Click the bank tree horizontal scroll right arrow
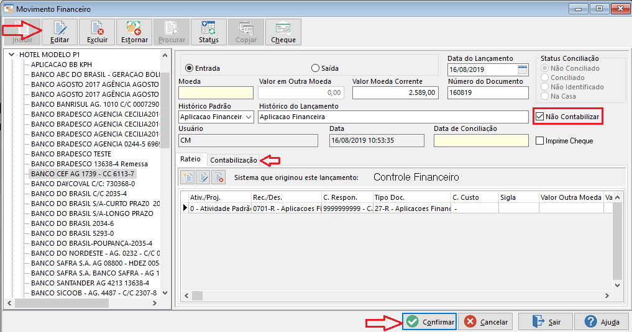This screenshot has width=632, height=332. tap(155, 303)
